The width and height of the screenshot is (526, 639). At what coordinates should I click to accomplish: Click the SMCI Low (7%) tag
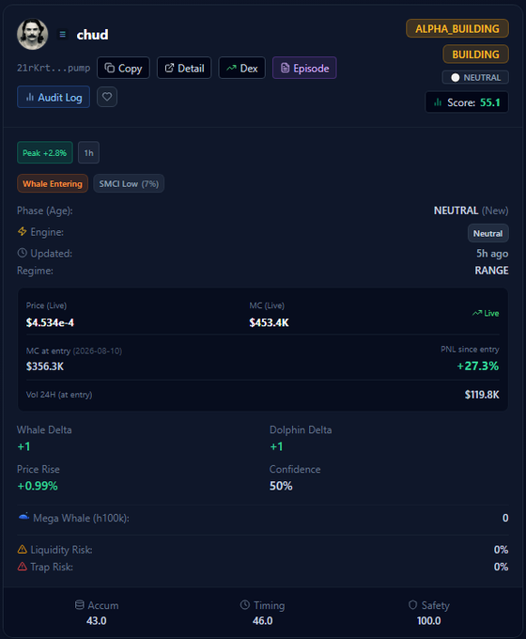tap(129, 184)
